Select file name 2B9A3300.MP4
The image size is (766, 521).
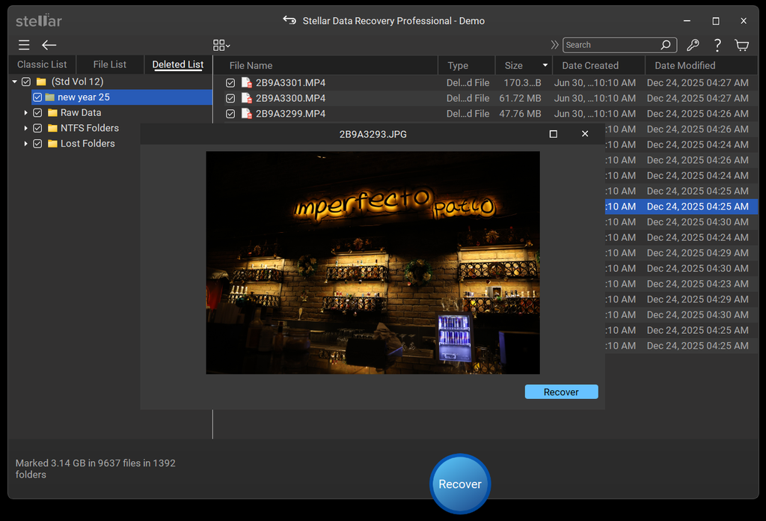tap(291, 98)
